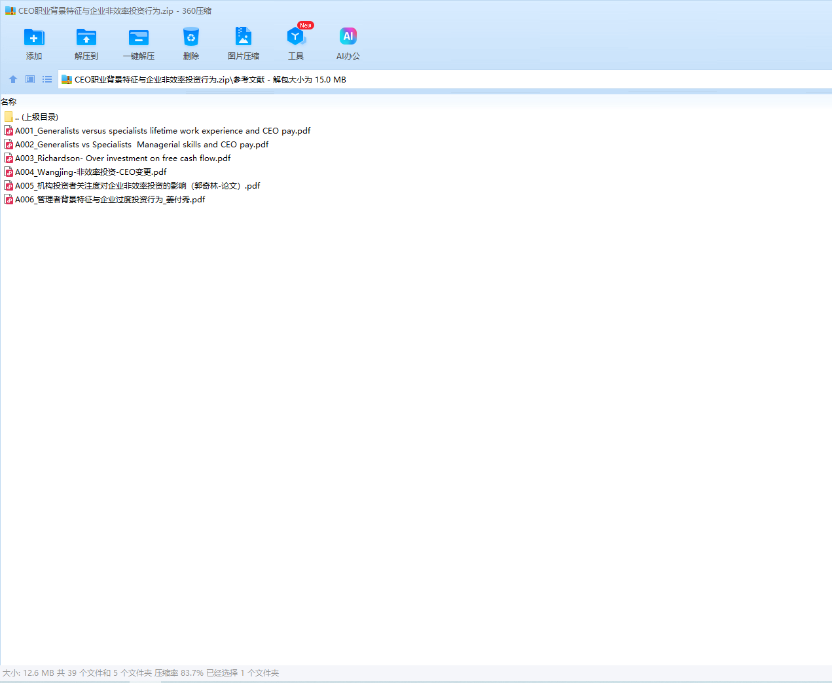Click the PDF icon beside the A005 file
832x683 pixels.
click(9, 185)
